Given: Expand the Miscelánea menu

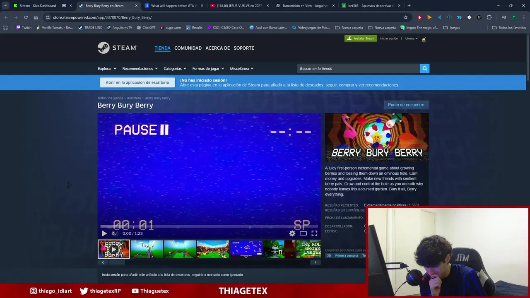Looking at the screenshot, I should click(241, 68).
